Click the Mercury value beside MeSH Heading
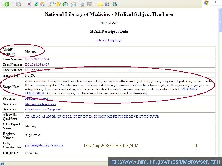The image size is (222, 166). [31, 52]
